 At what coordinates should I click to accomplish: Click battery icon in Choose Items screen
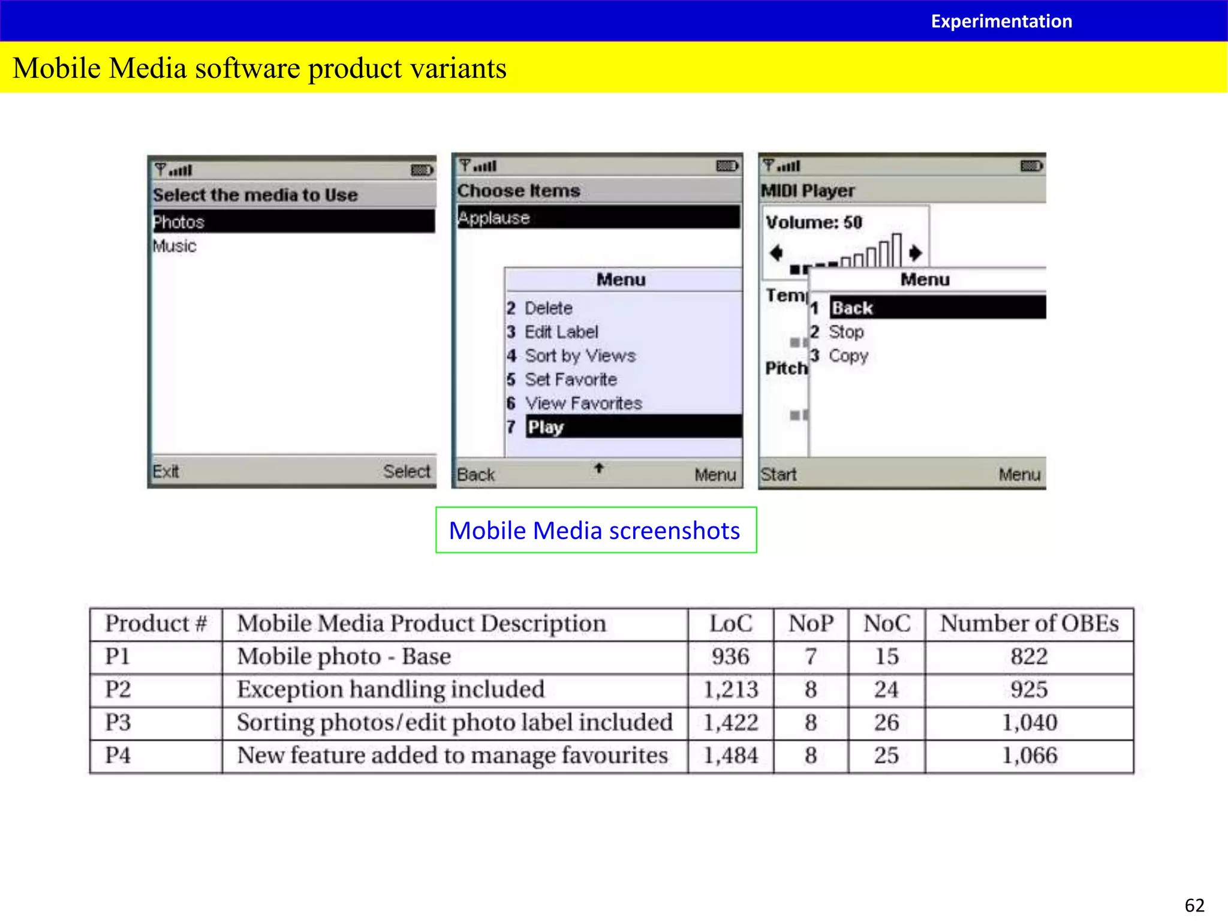click(x=727, y=165)
